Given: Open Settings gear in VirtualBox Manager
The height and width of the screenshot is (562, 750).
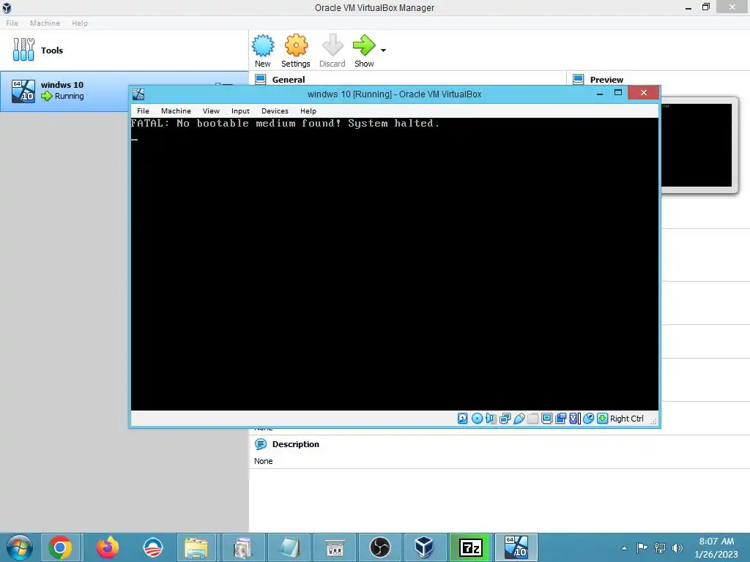Looking at the screenshot, I should coord(296,46).
